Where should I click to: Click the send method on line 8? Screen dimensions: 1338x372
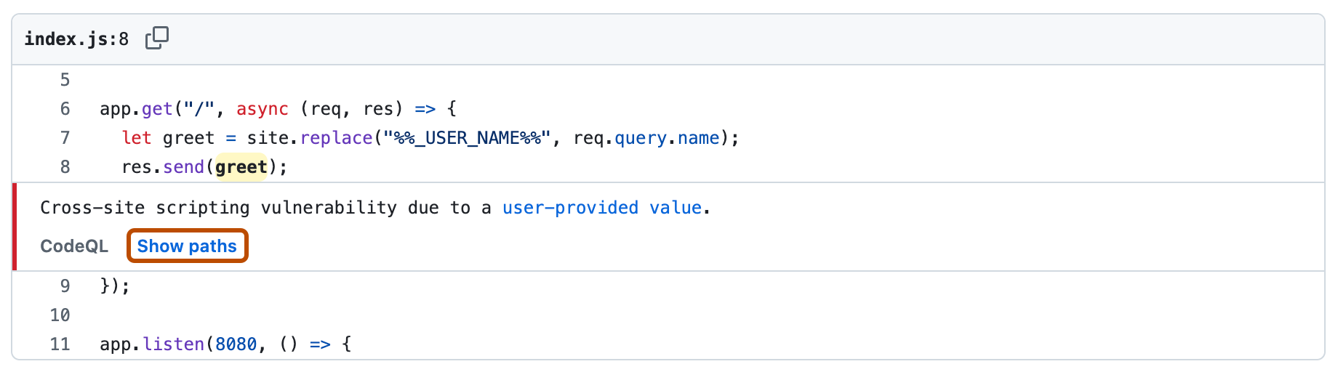(x=183, y=167)
